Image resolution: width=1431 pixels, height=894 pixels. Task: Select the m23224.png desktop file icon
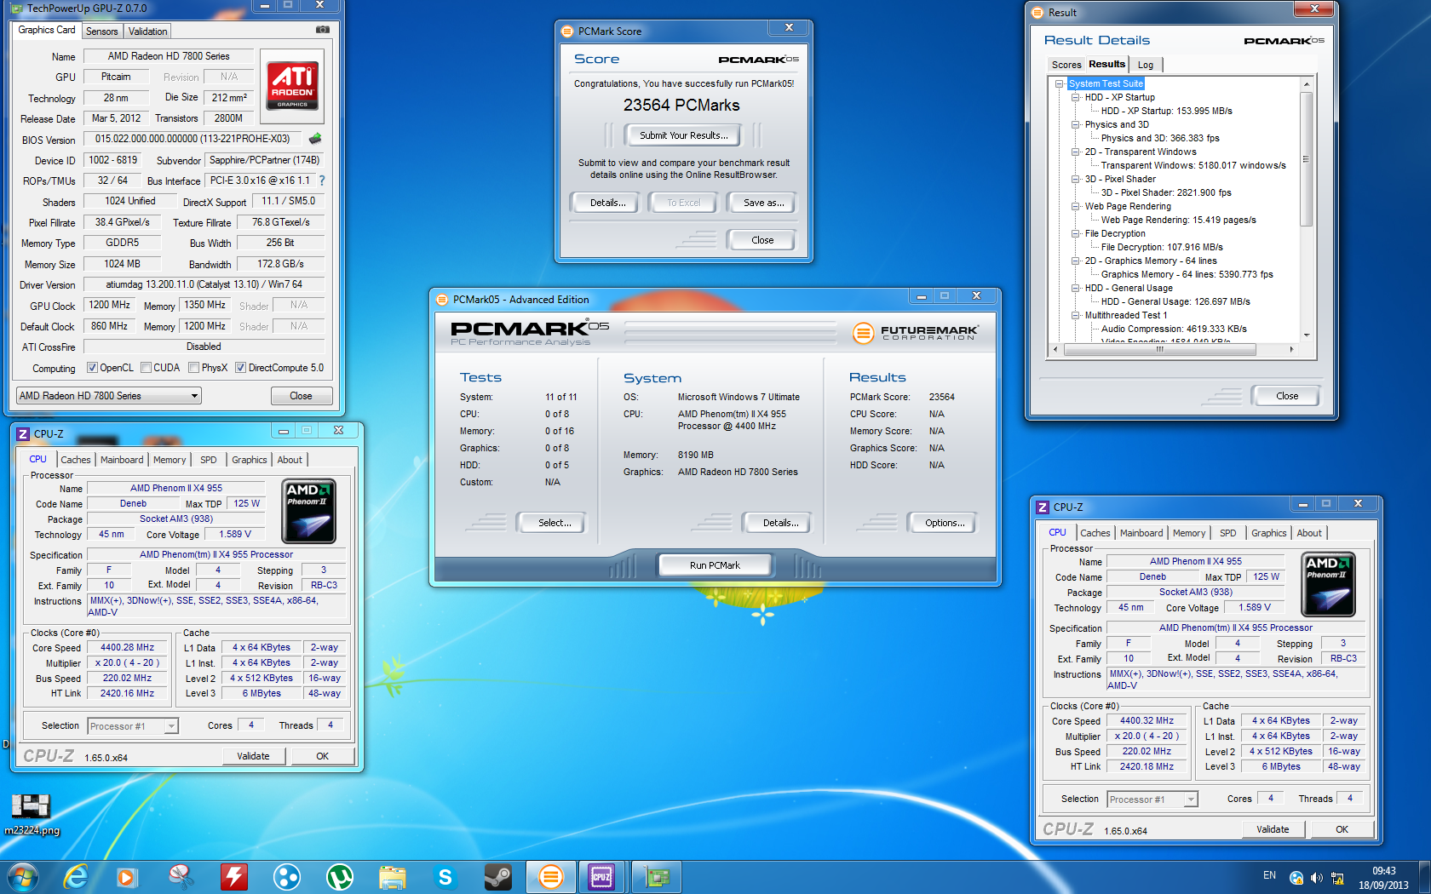pos(32,814)
